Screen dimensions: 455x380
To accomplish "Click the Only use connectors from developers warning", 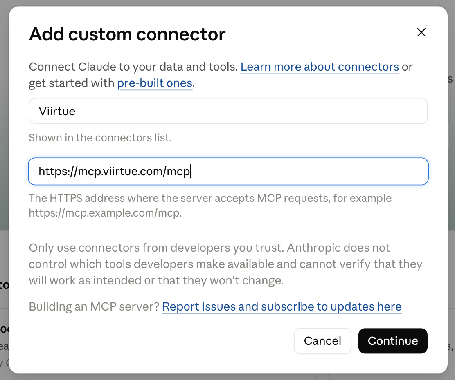I will tap(225, 264).
